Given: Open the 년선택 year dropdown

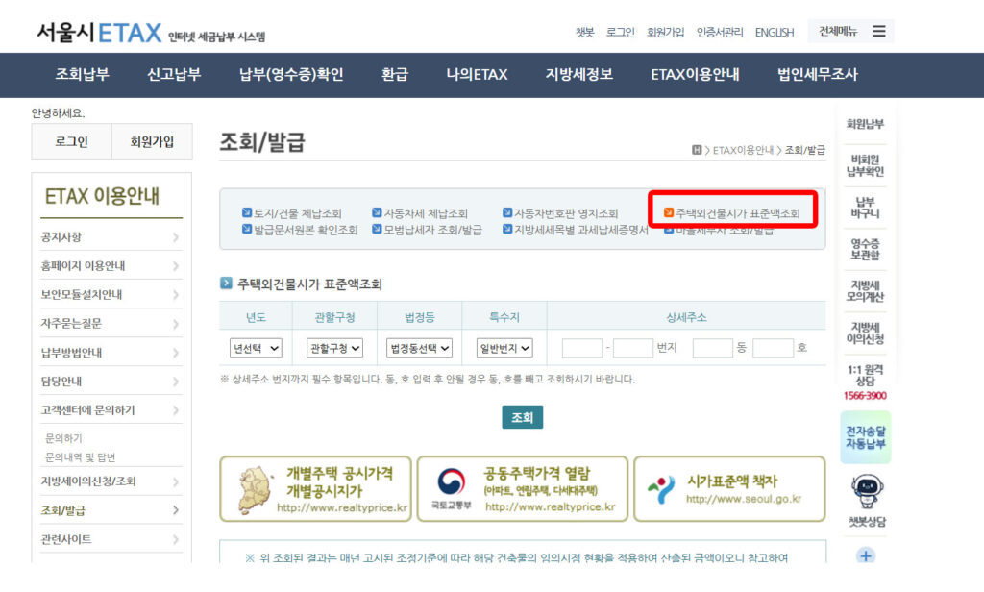Looking at the screenshot, I should [x=256, y=348].
